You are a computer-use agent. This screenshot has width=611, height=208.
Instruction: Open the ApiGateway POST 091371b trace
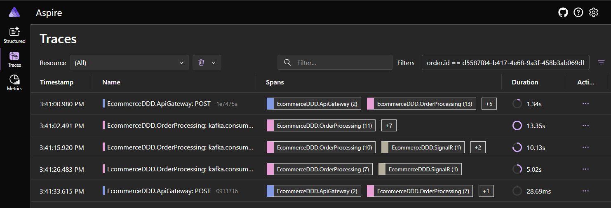[159, 191]
